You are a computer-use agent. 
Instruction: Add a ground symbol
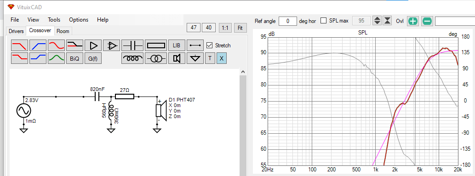(195, 58)
